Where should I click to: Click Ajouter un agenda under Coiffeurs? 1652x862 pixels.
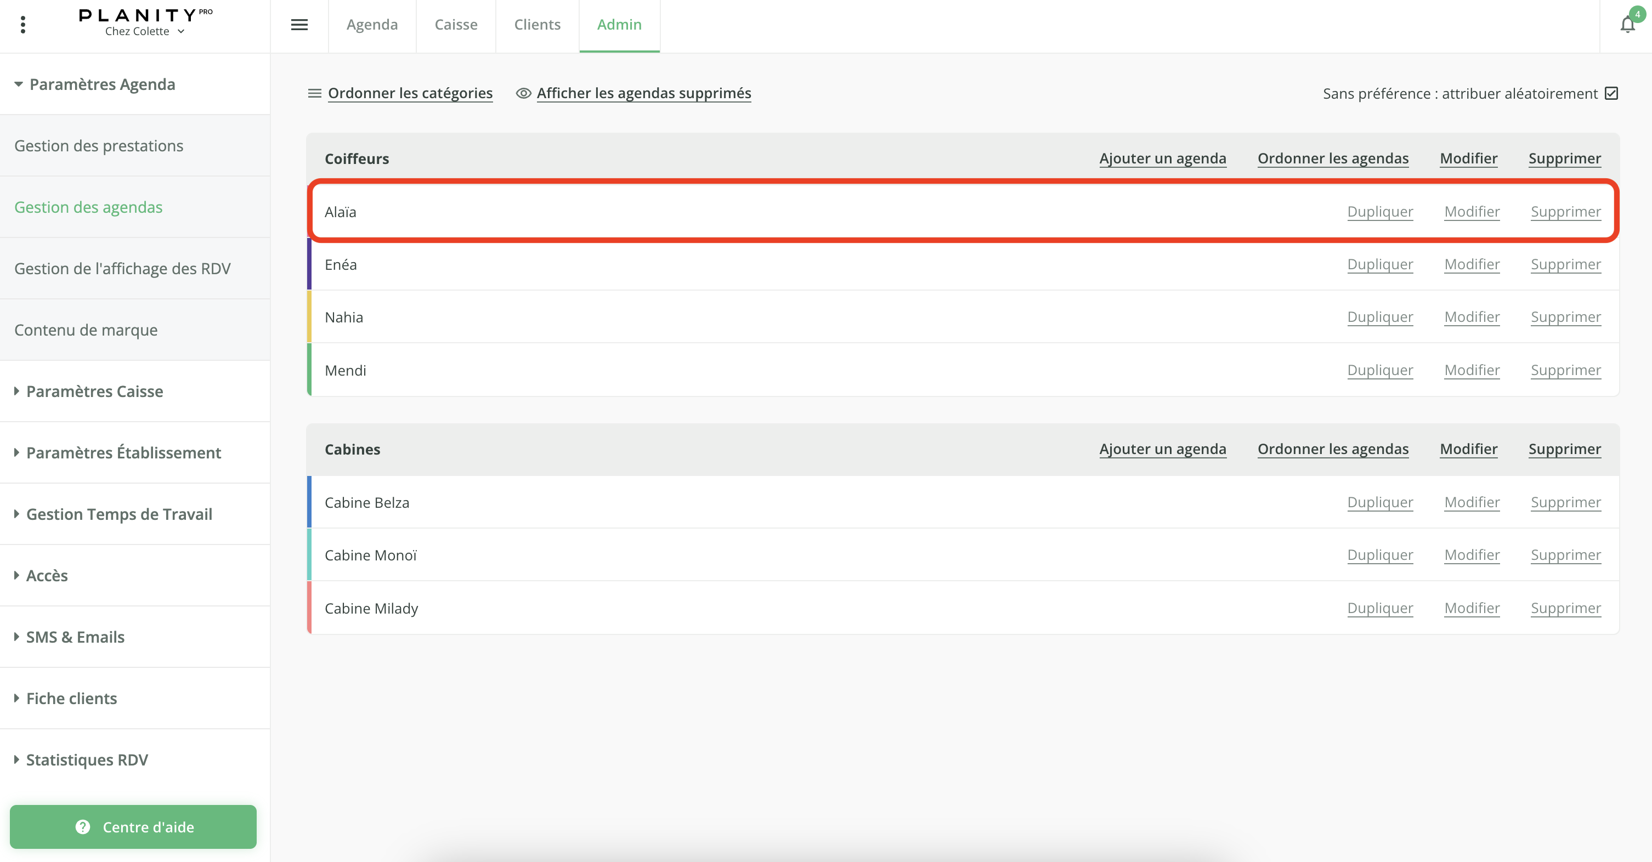(1162, 158)
